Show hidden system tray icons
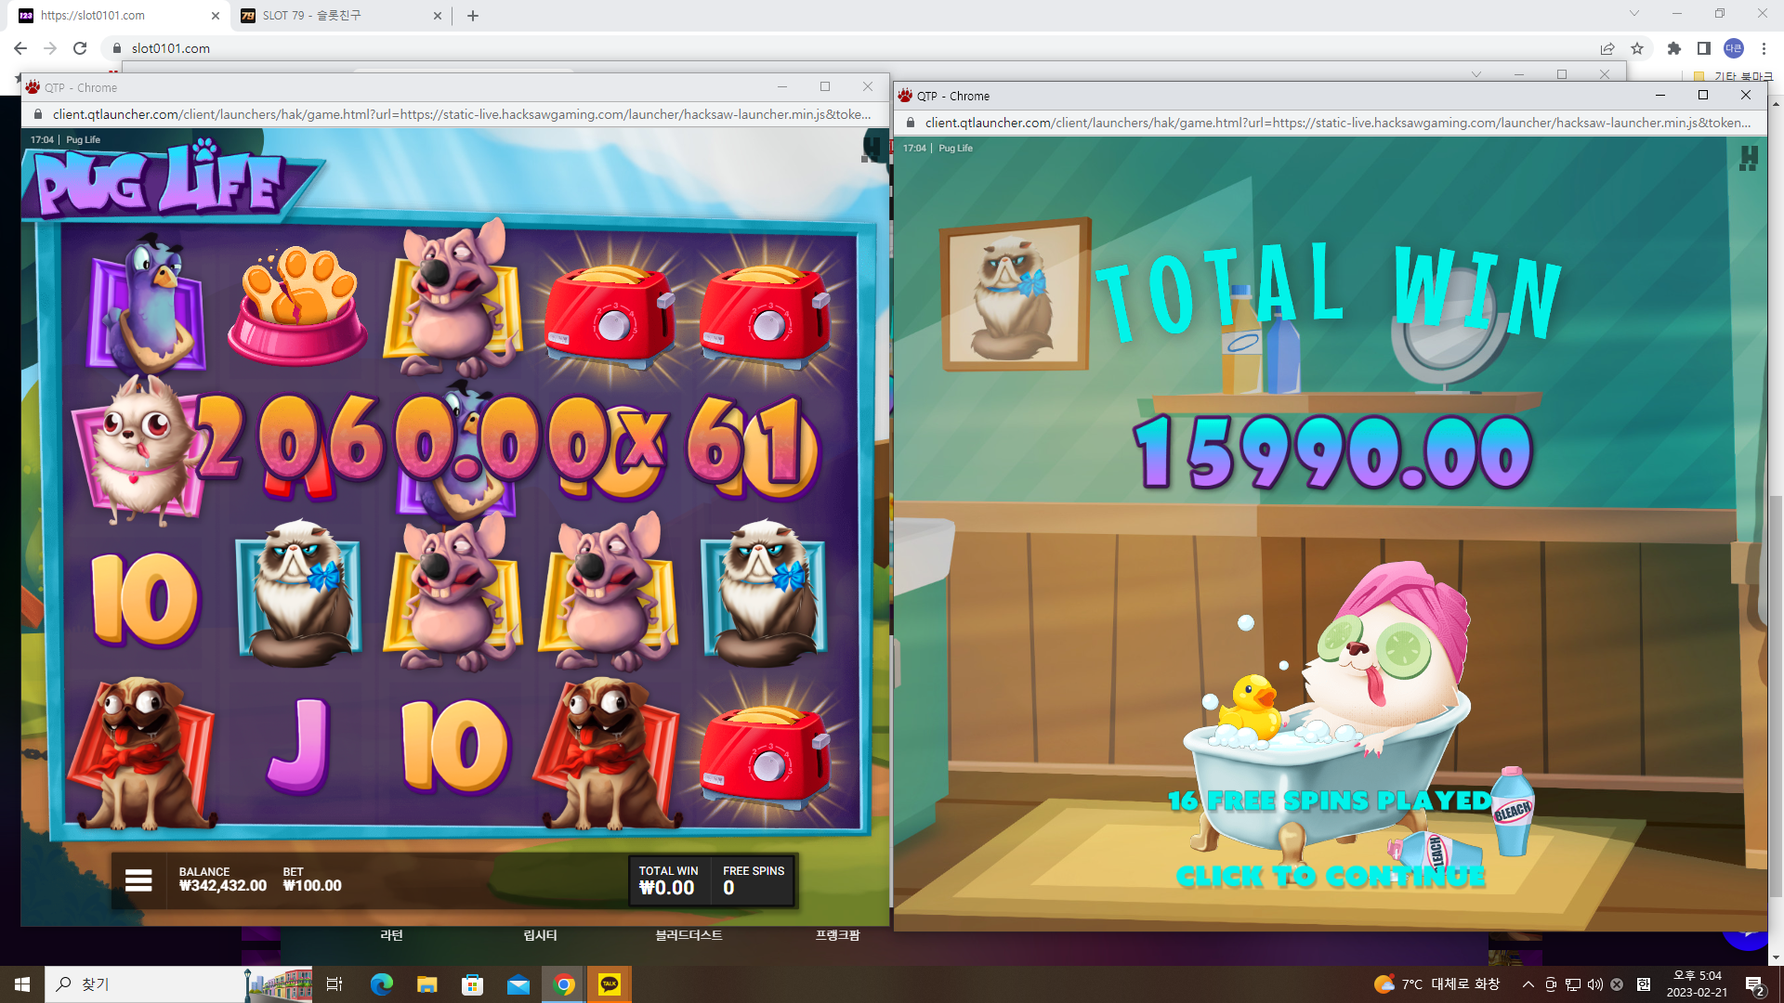 tap(1528, 984)
